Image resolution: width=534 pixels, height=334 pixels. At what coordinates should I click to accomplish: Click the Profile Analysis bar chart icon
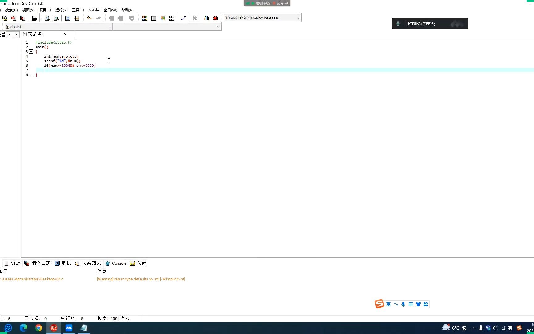tap(206, 18)
